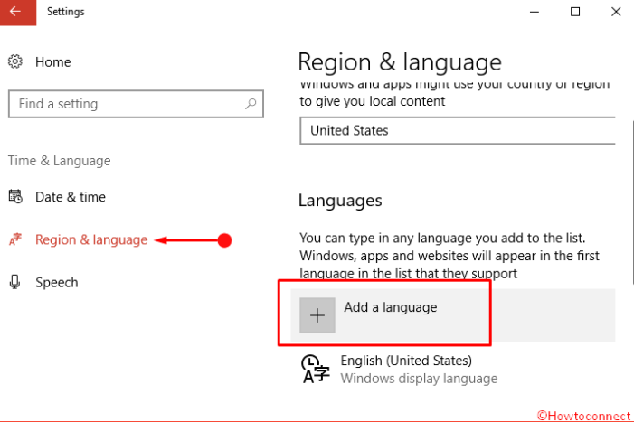Go back using the arrow button
634x422 pixels.
click(x=18, y=12)
